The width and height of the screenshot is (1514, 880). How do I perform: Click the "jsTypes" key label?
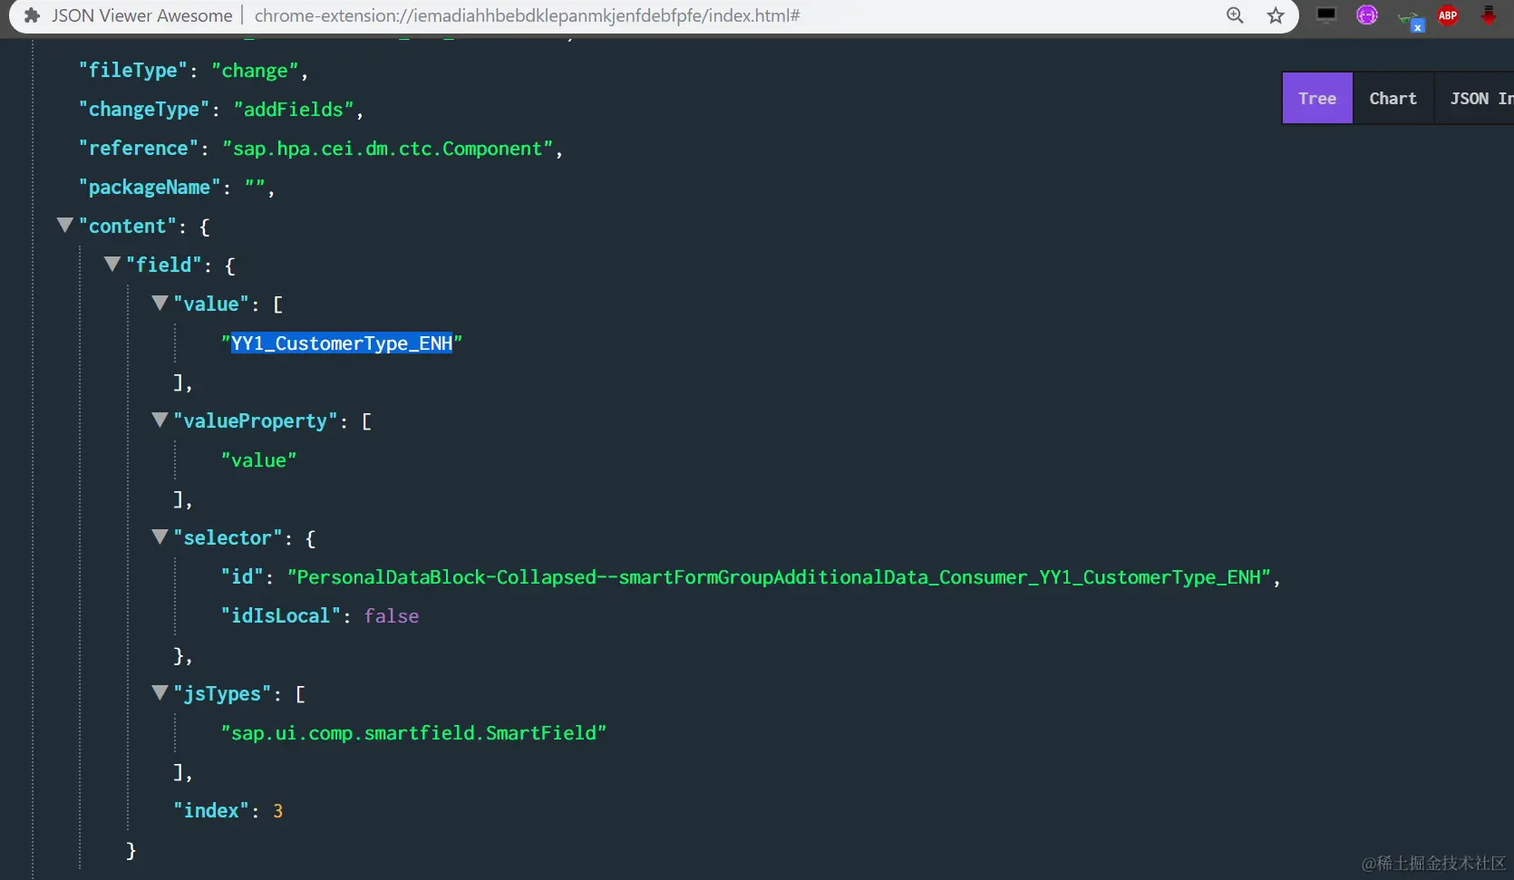point(222,694)
